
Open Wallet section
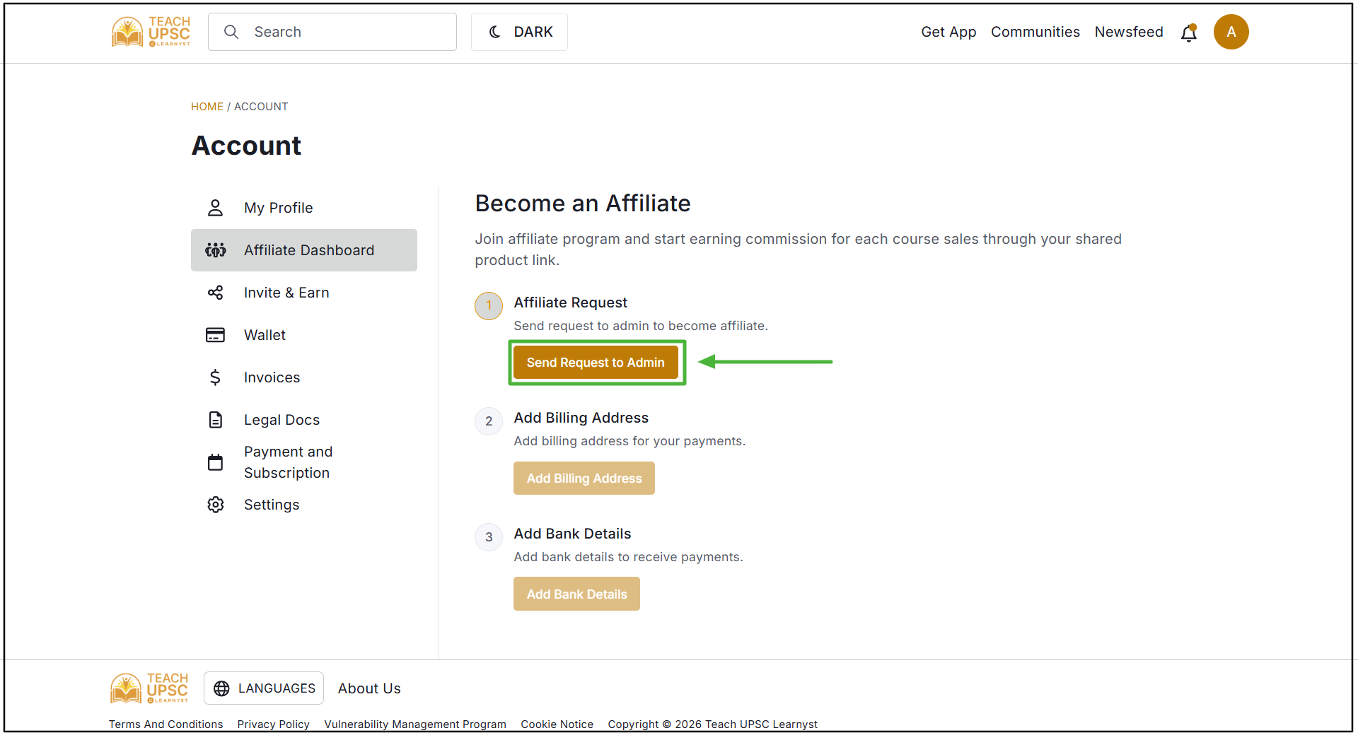(304, 335)
